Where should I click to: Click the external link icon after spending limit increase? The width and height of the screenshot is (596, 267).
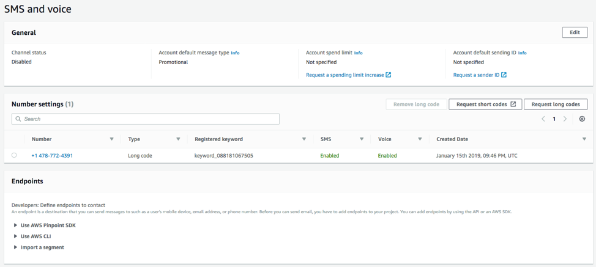coord(389,75)
